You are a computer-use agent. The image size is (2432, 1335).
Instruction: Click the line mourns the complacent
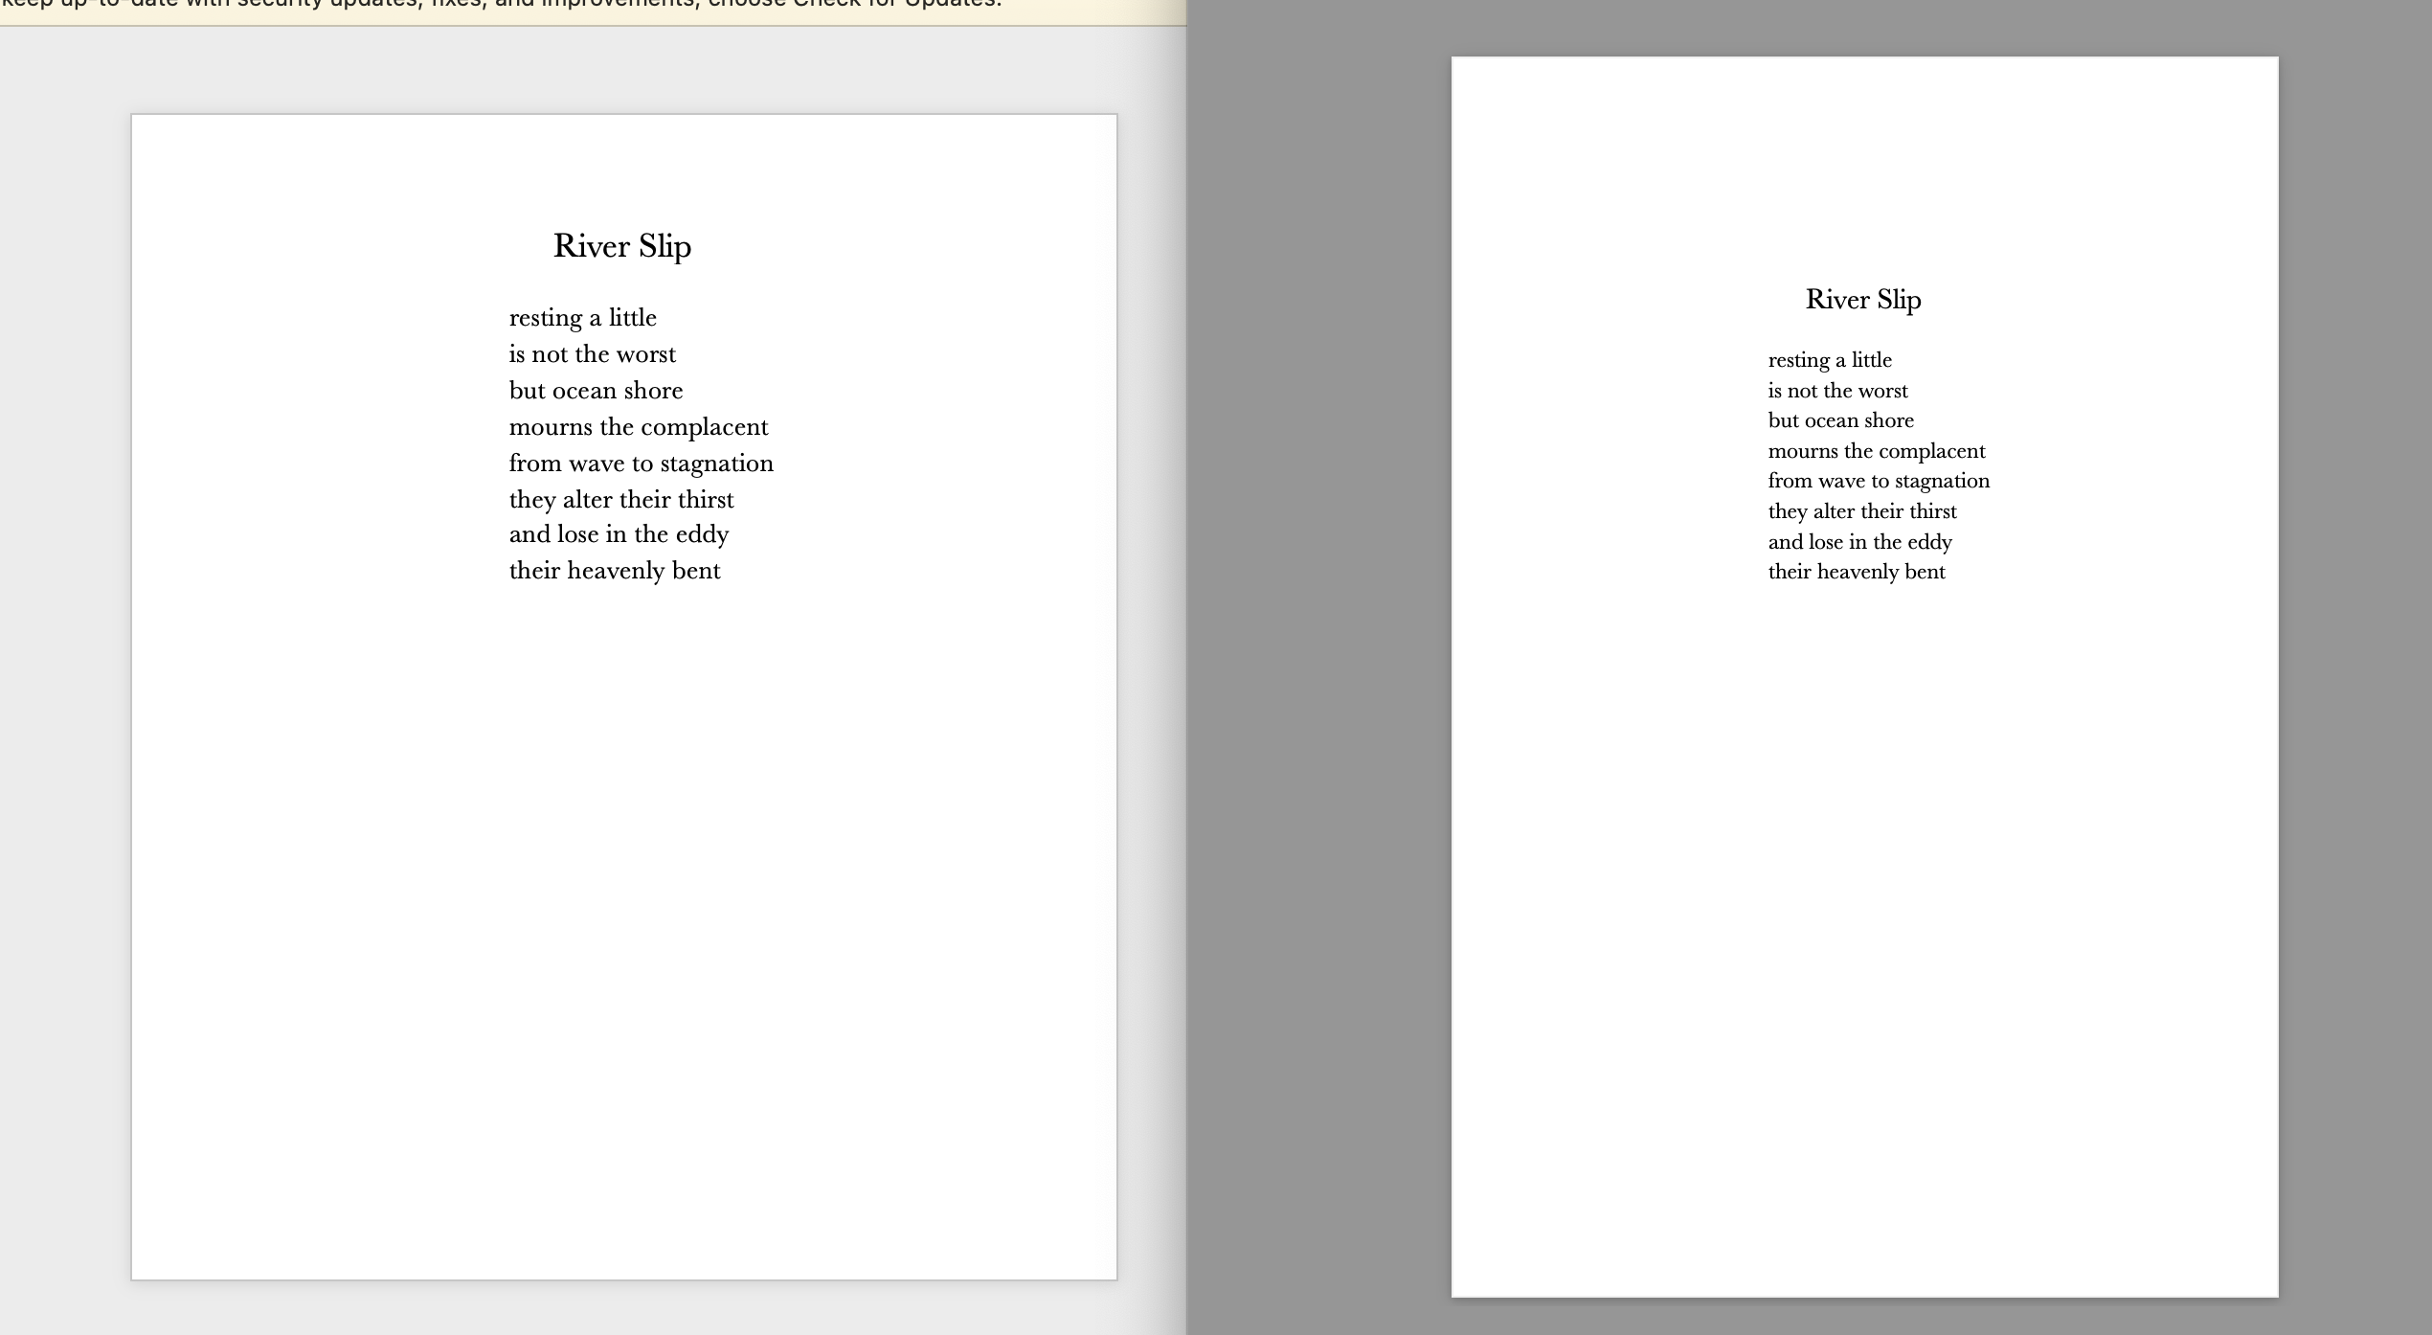tap(639, 427)
